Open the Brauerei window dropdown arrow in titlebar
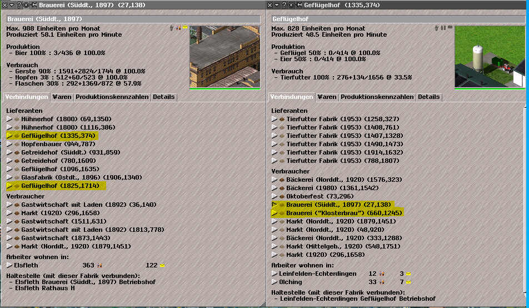 point(12,4)
